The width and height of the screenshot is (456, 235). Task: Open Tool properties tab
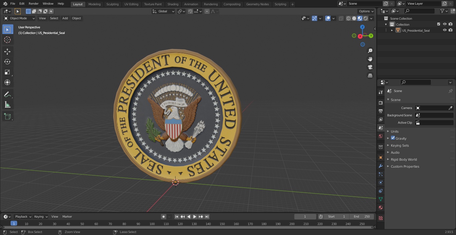(x=381, y=92)
